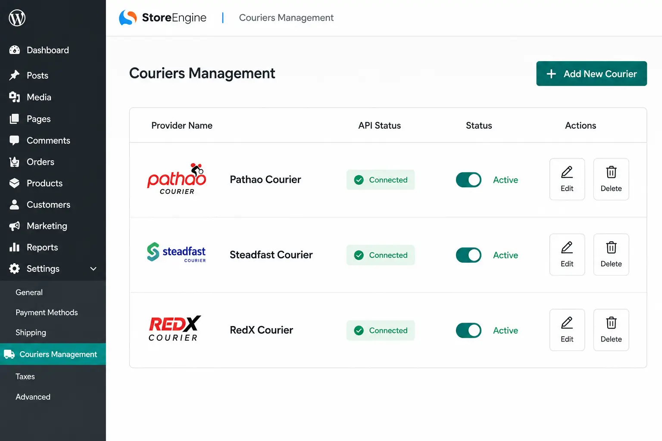Delete the RedX Courier entry
The image size is (662, 441).
[611, 330]
